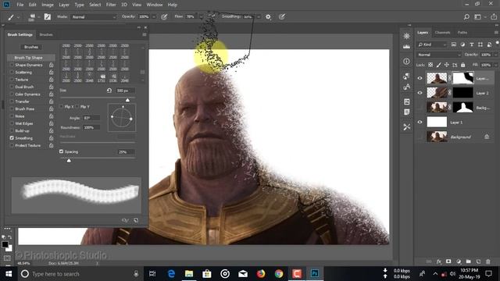Image resolution: width=500 pixels, height=281 pixels.
Task: Click the lock all padlock icon
Action: coord(462,65)
